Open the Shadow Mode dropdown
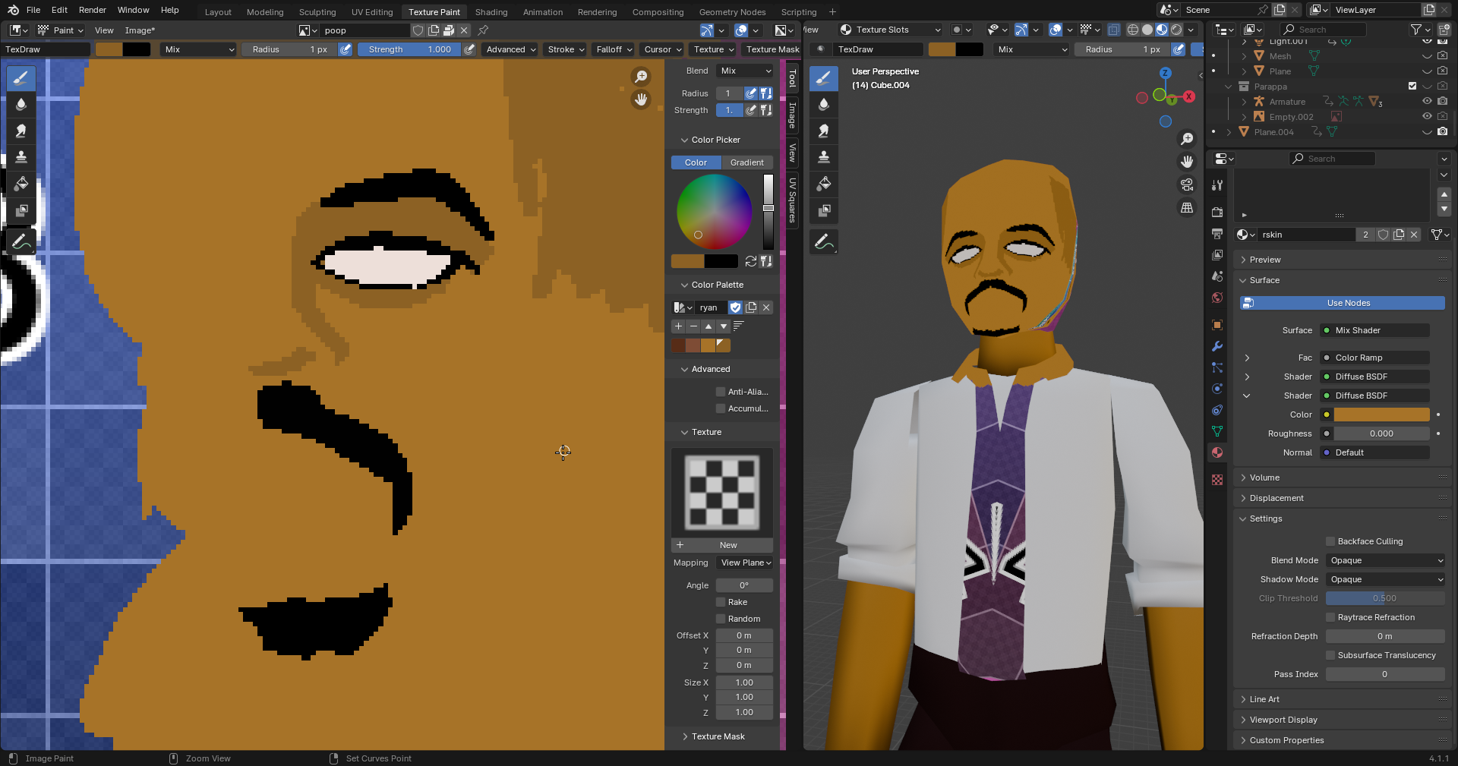The width and height of the screenshot is (1458, 766). coord(1385,579)
